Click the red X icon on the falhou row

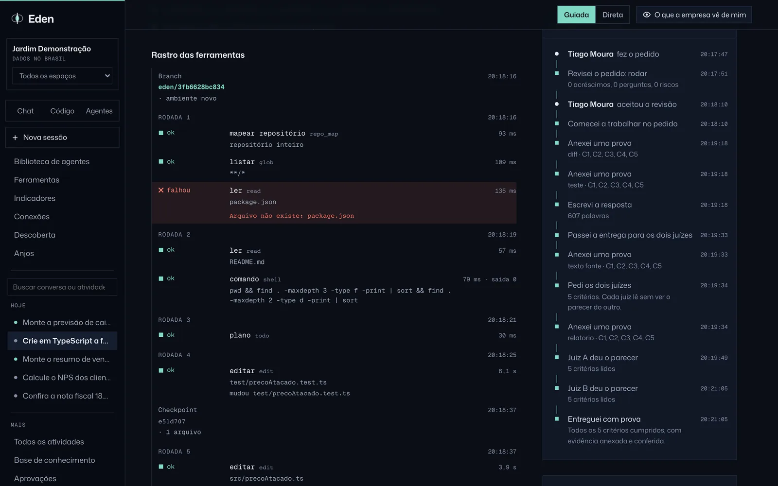point(161,190)
